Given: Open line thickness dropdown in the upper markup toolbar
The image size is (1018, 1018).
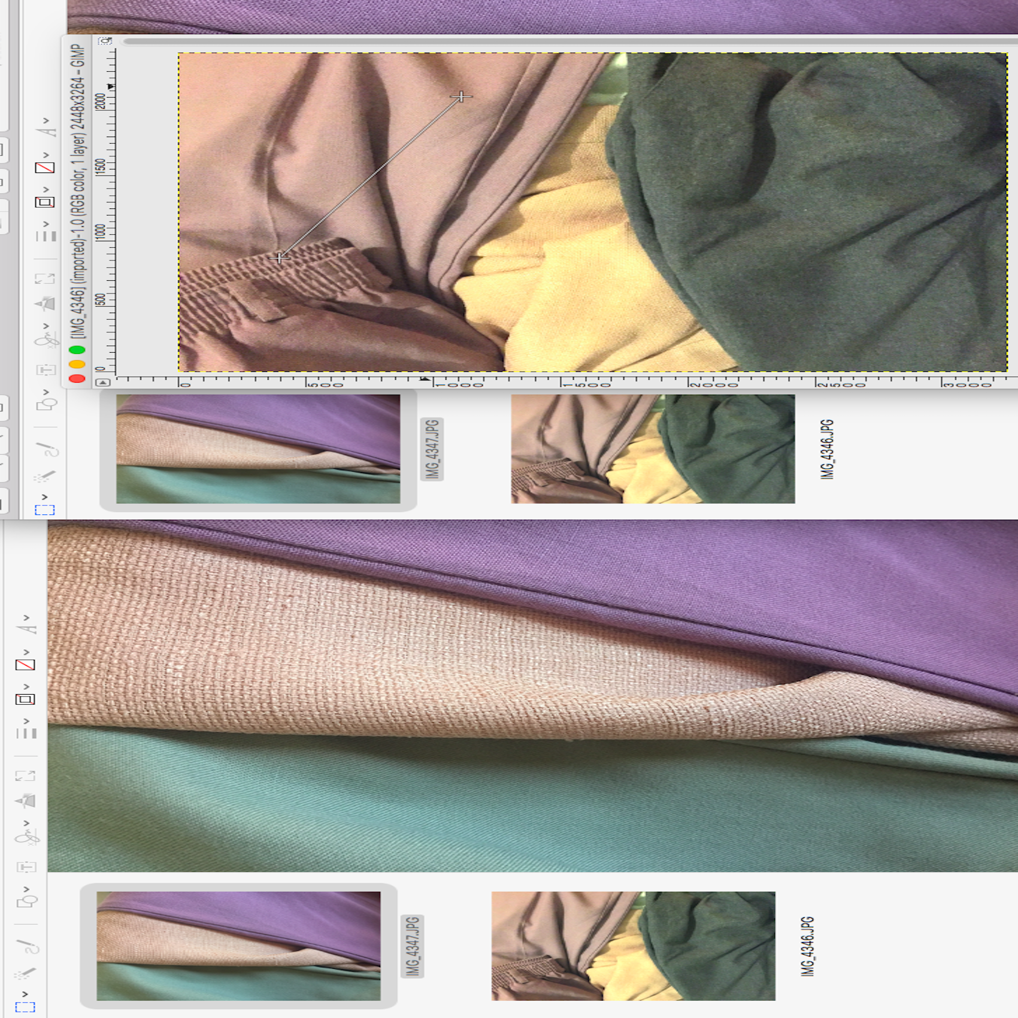Looking at the screenshot, I should tap(45, 235).
